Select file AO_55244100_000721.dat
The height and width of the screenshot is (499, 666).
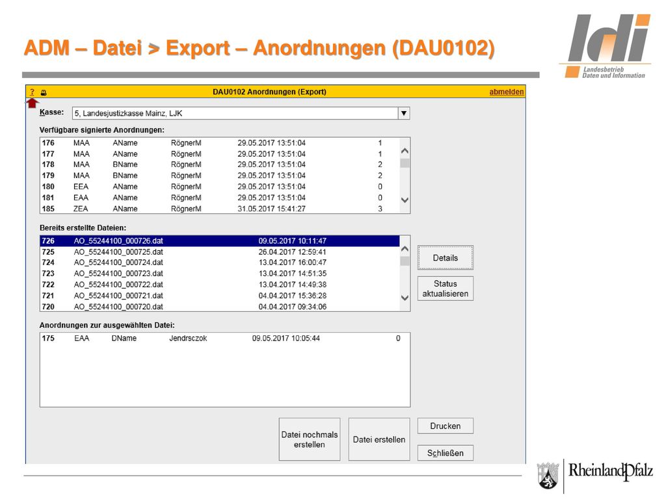220,296
